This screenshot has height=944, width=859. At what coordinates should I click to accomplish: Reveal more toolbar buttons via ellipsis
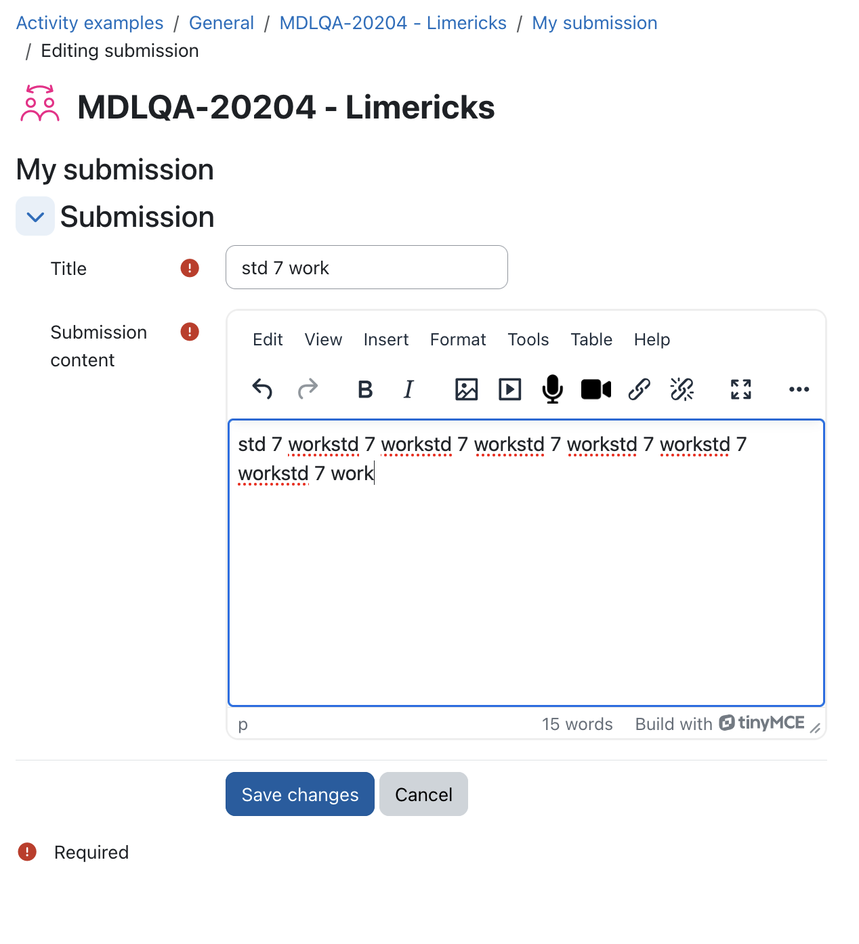pyautogui.click(x=799, y=389)
